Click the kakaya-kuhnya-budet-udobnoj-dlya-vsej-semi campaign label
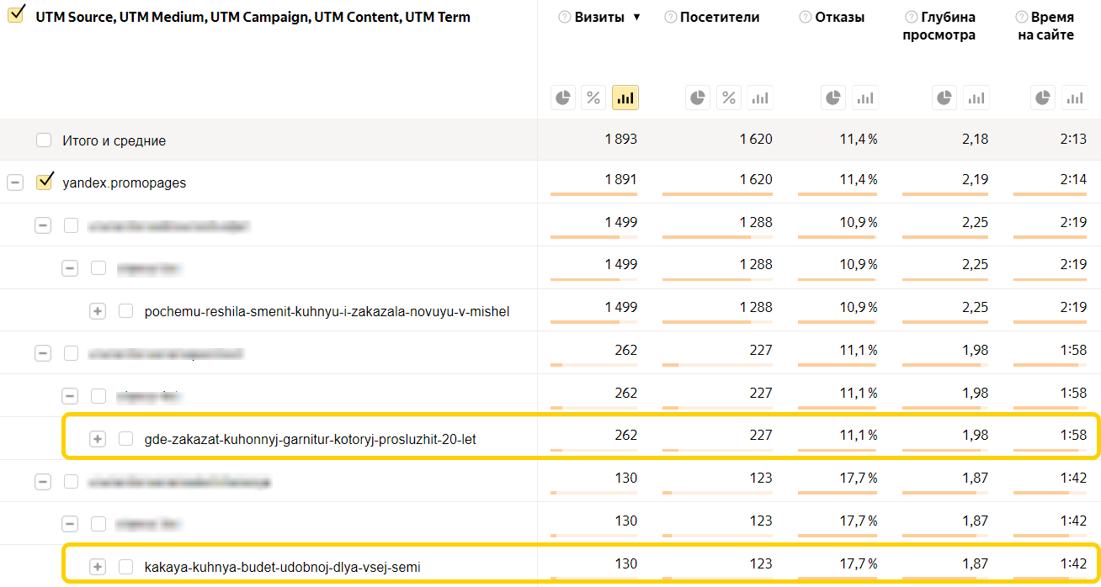This screenshot has width=1101, height=587. 282,567
